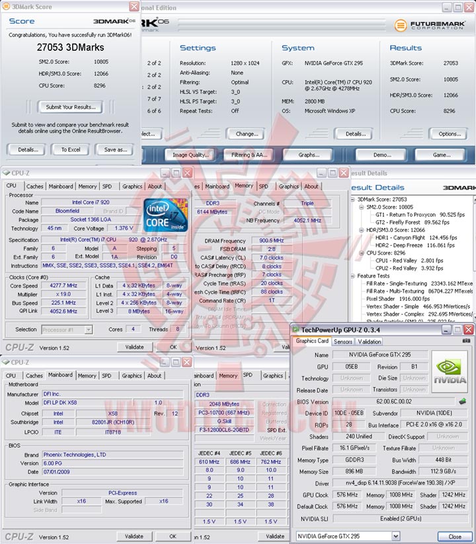Click title icon of CPU-Z window showing Motherboard

point(5,362)
